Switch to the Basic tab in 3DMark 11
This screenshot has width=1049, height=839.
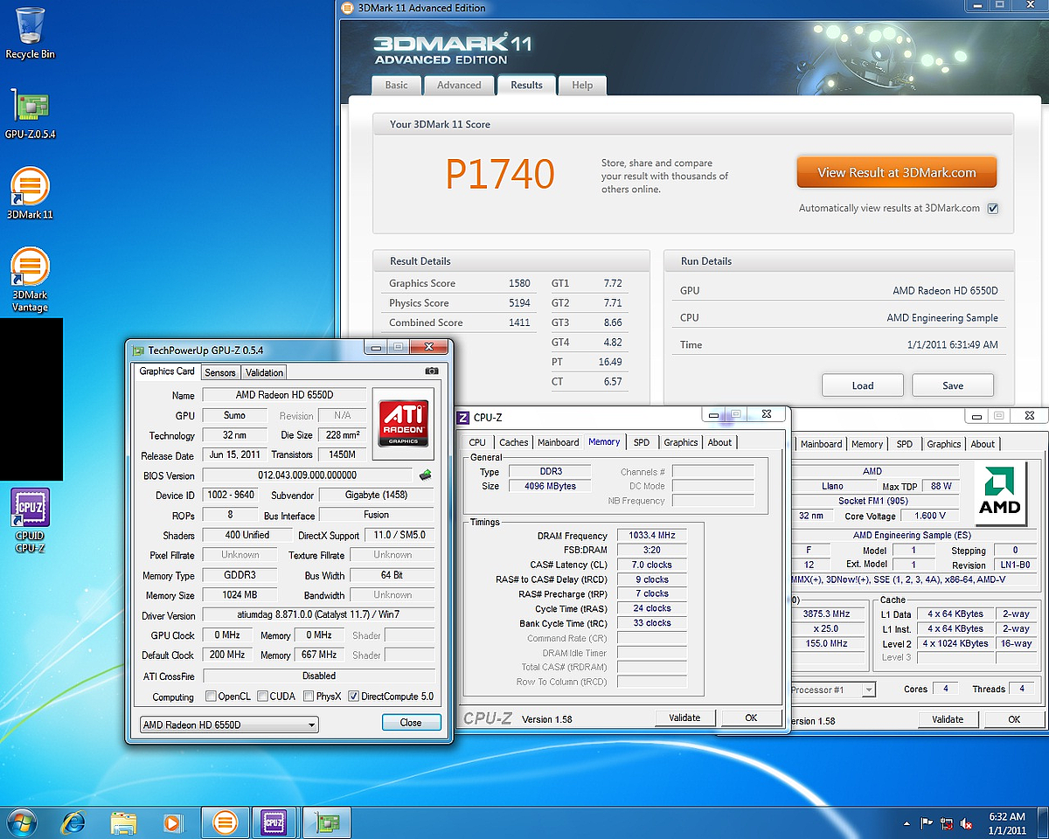396,86
